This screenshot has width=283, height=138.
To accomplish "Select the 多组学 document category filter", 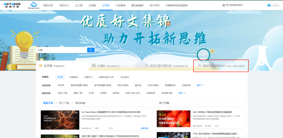I will [61, 85].
